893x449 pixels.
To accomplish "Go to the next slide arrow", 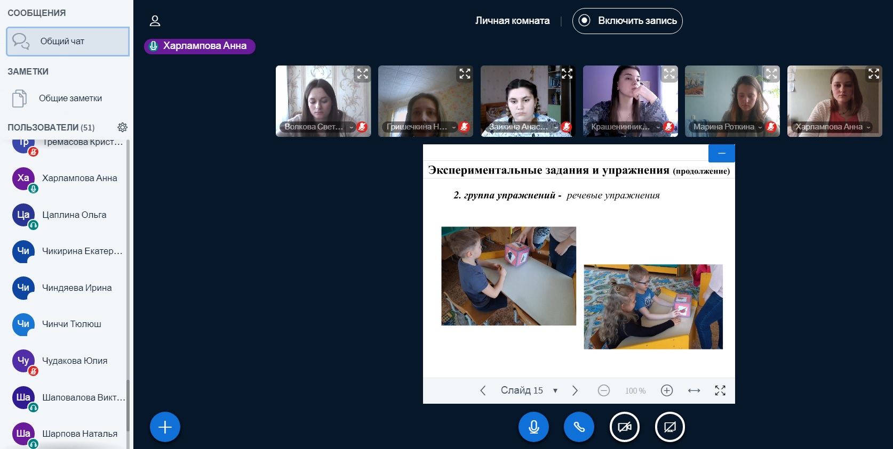I will pos(575,390).
